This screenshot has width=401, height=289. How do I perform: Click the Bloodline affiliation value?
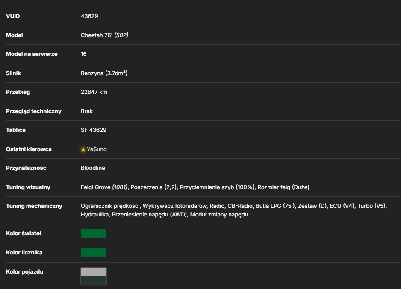point(93,168)
